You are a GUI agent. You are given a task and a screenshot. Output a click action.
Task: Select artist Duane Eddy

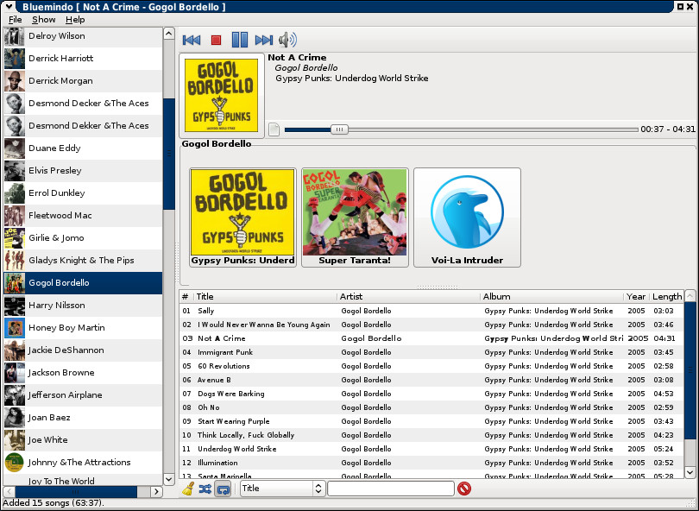coord(83,148)
